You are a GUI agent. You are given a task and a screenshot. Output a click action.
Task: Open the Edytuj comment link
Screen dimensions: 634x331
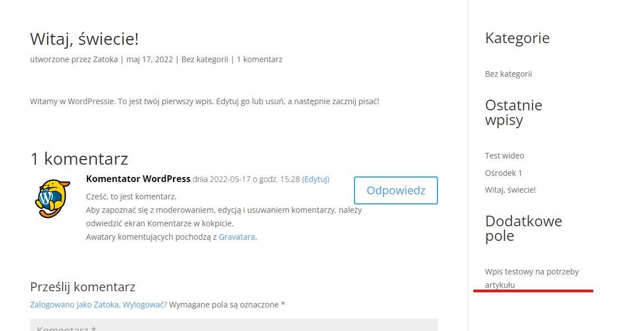(315, 179)
